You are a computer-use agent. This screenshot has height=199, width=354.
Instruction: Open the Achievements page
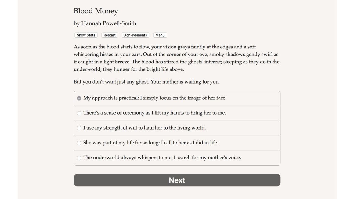click(135, 35)
